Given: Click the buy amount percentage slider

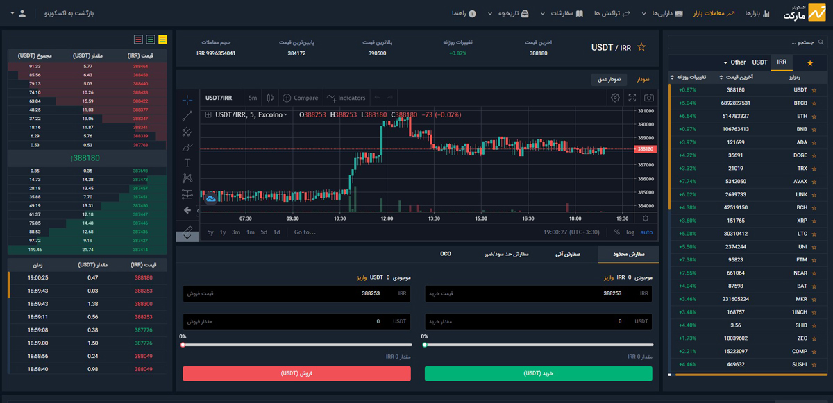Looking at the screenshot, I should click(x=539, y=345).
